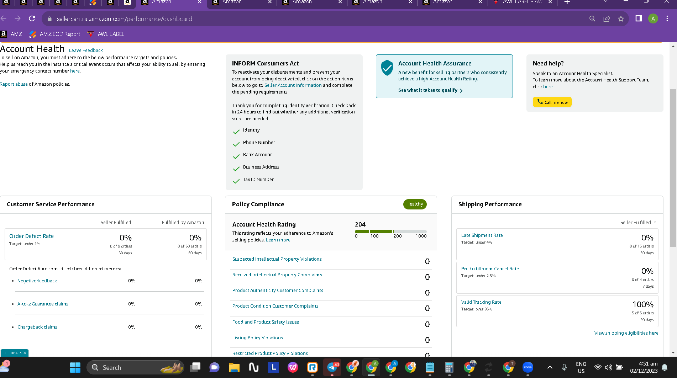Click the Report abuse link
This screenshot has width=677, height=378.
(x=14, y=84)
